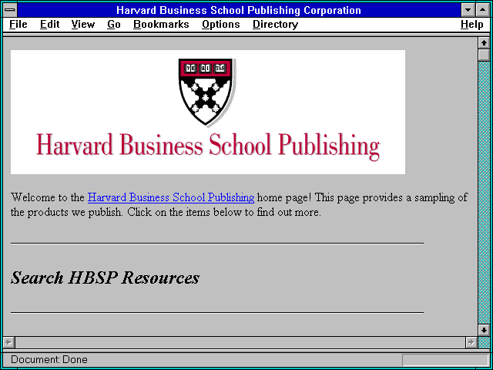Click the Harvard Business School Publishing Corporation title bar
The image size is (493, 370).
(x=239, y=10)
